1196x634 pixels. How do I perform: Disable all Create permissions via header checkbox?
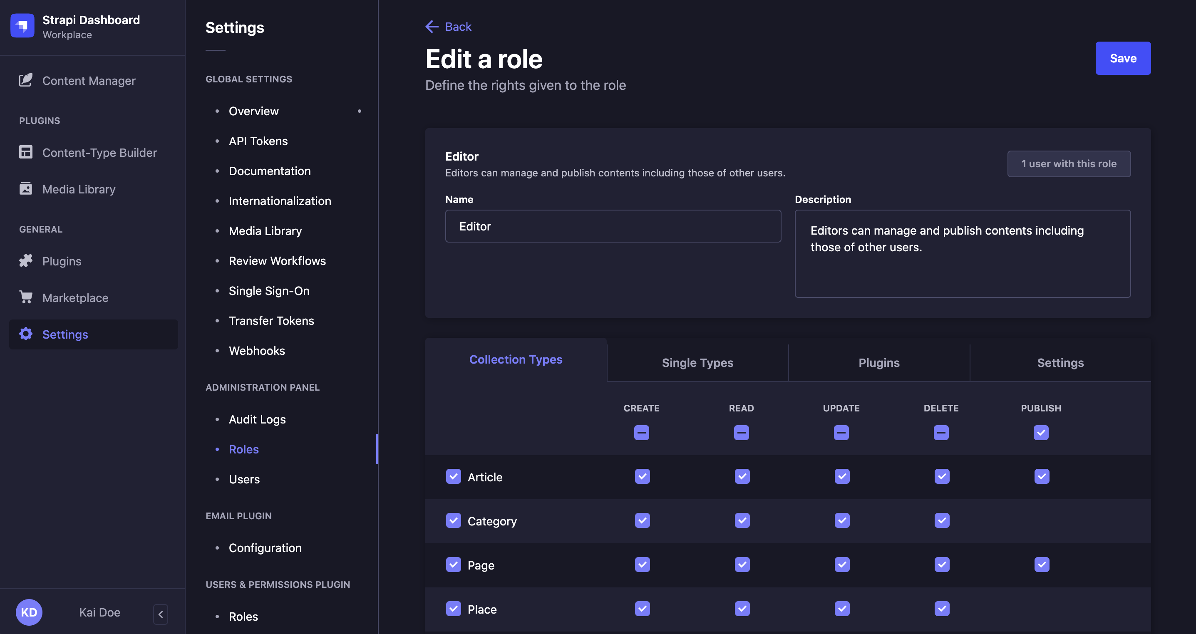pos(641,432)
